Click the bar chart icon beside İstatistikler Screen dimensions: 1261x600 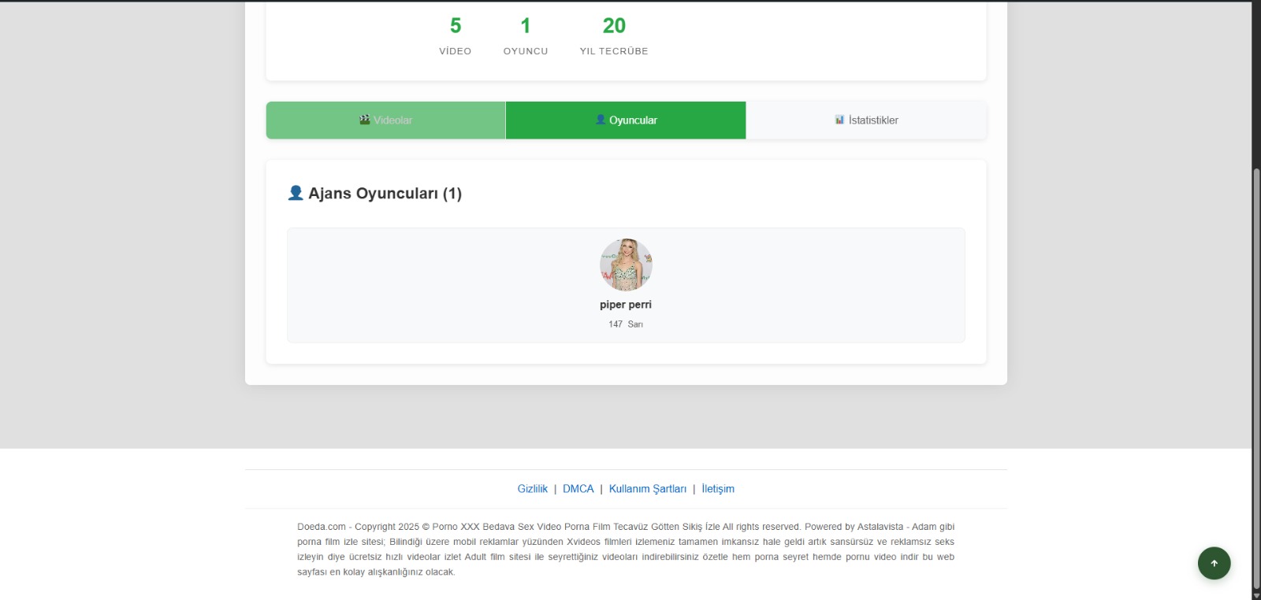pos(839,120)
